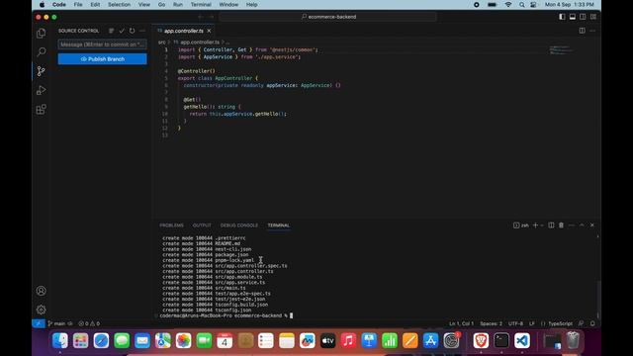Screen dimensions: 633x356
Task: Open Spotlight search in macOS menu bar
Action: (522, 4)
